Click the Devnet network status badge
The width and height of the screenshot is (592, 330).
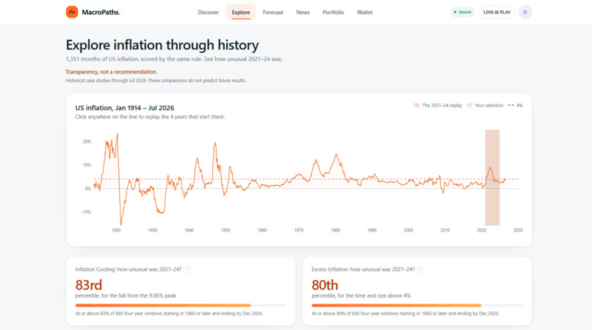click(x=463, y=12)
